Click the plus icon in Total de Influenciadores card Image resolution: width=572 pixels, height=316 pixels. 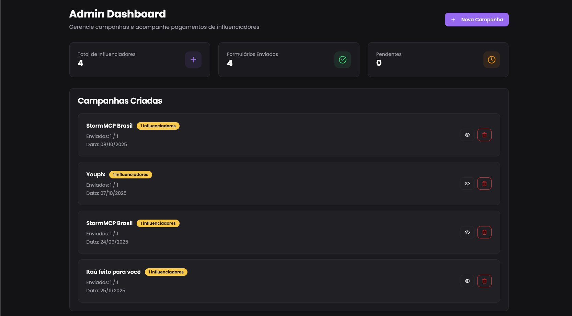click(193, 60)
